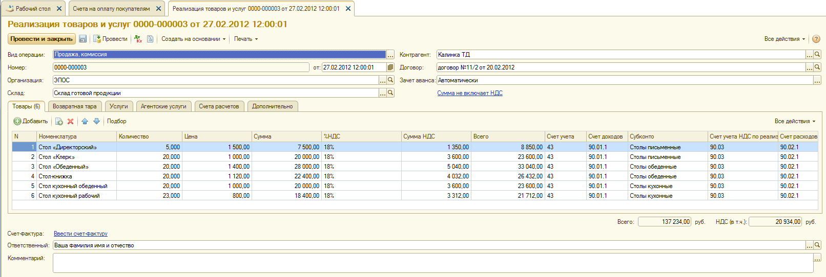Click price cell 1 500,00

[217, 147]
